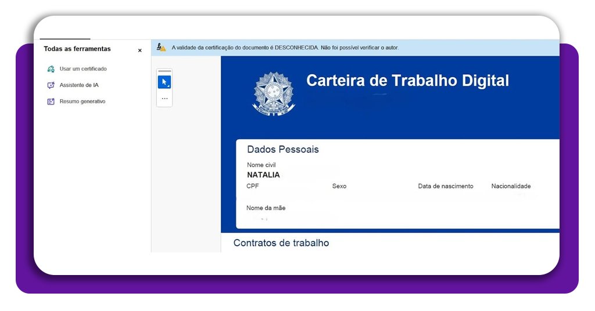Viewport: 595px width, 311px height.
Task: Click the CPF label
Action: (252, 186)
